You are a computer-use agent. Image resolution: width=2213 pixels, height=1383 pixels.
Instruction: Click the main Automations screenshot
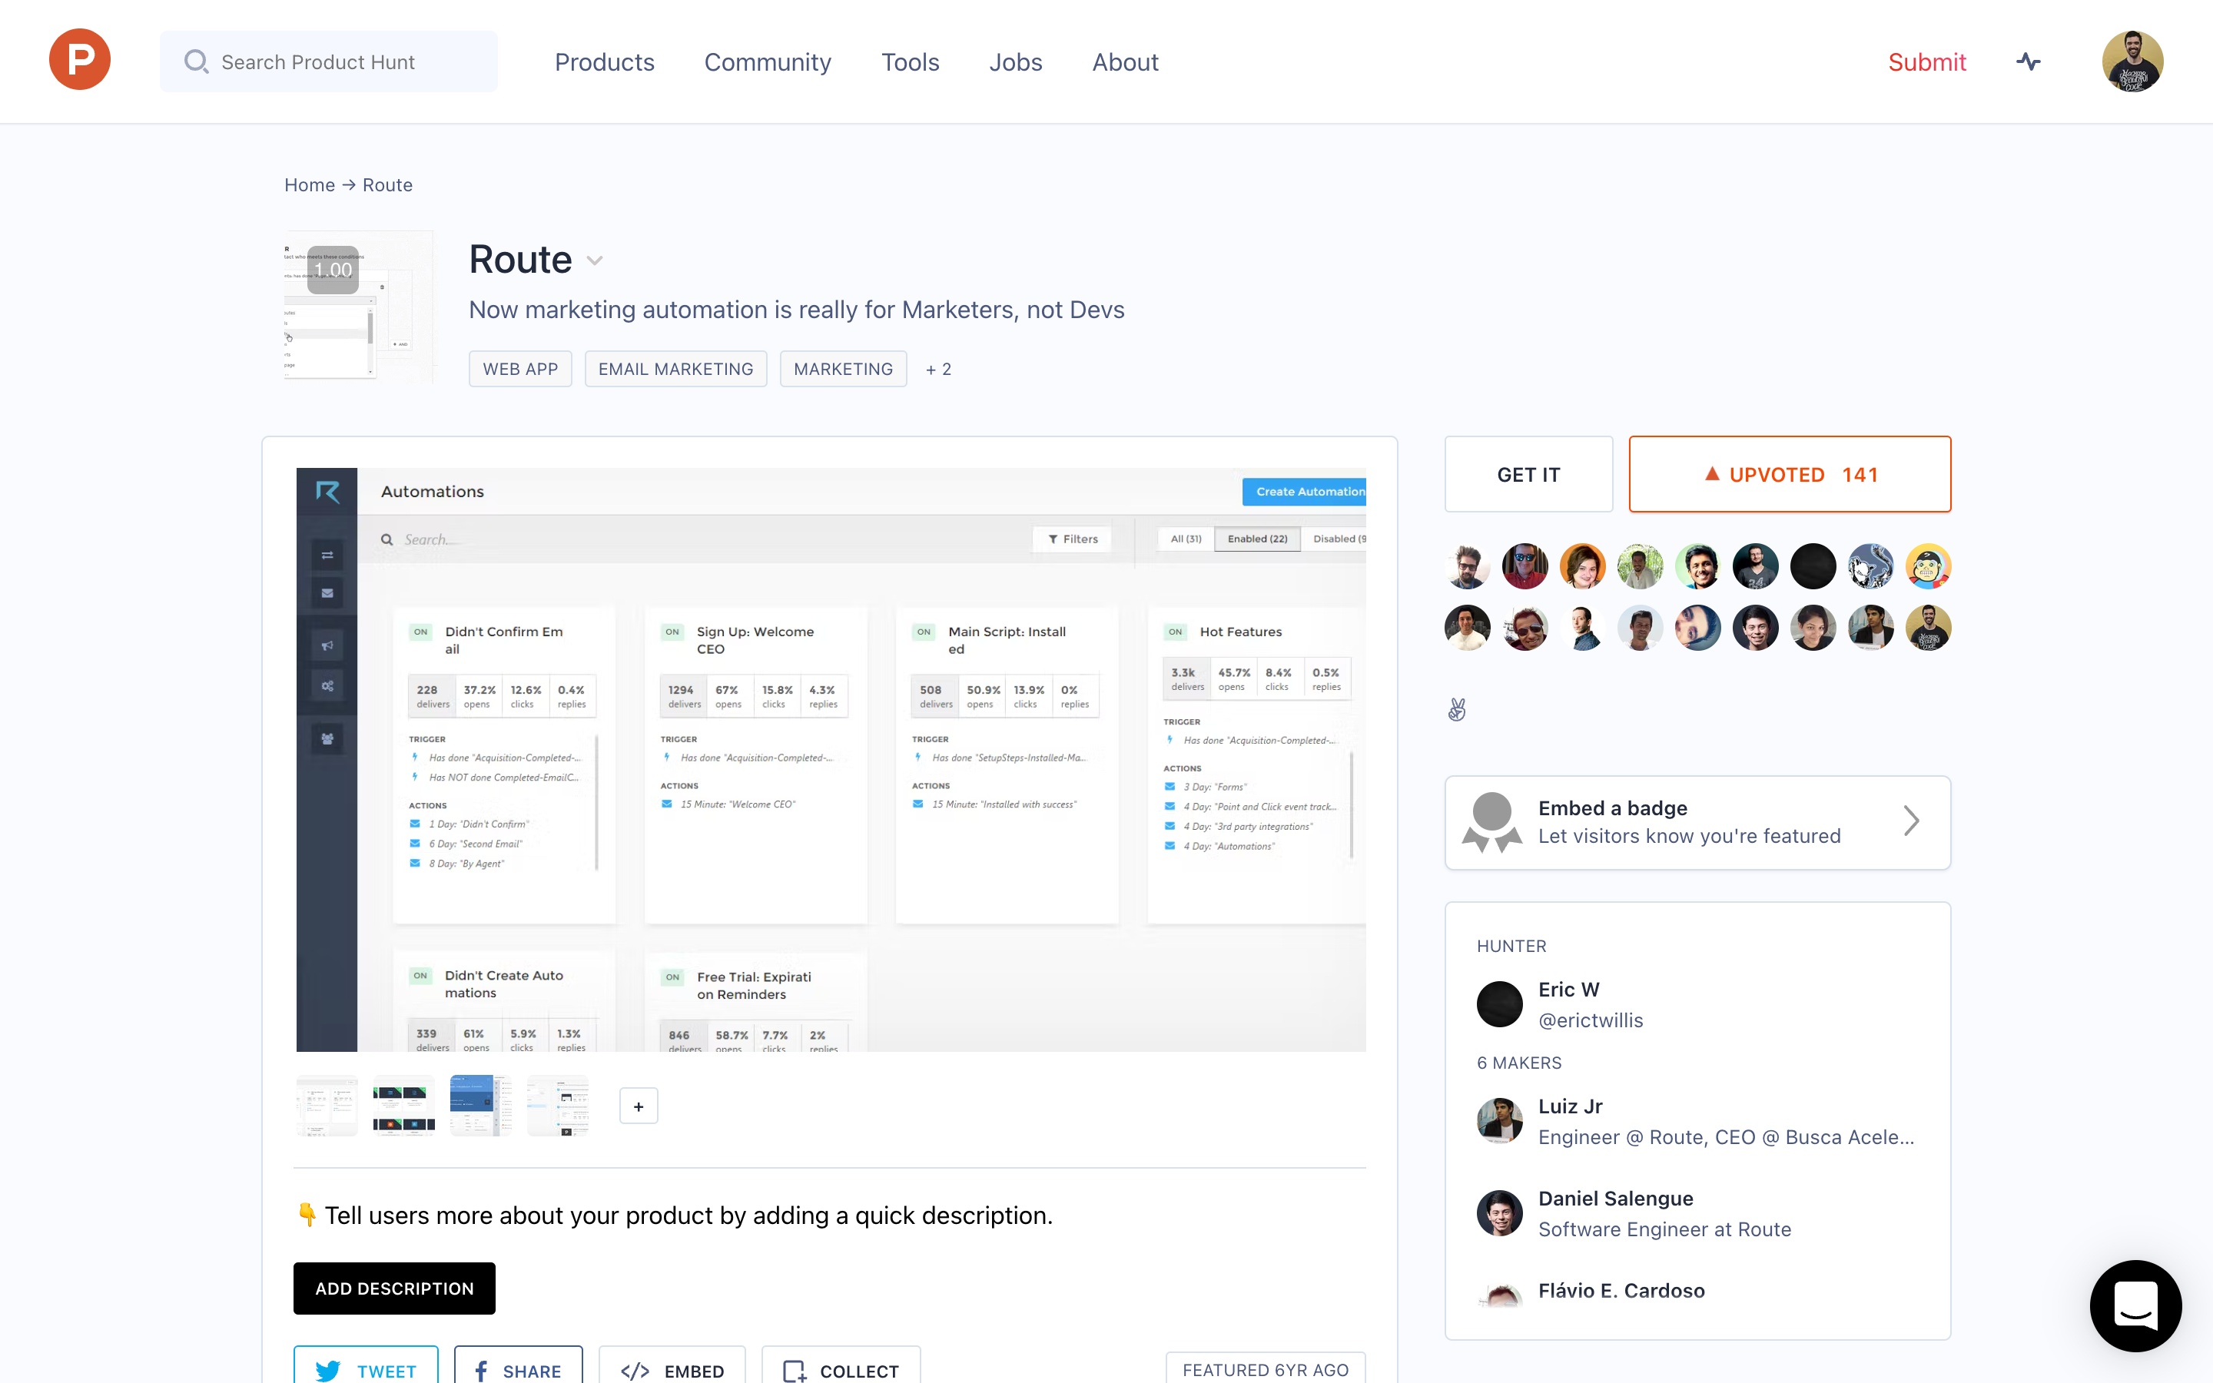coord(831,759)
